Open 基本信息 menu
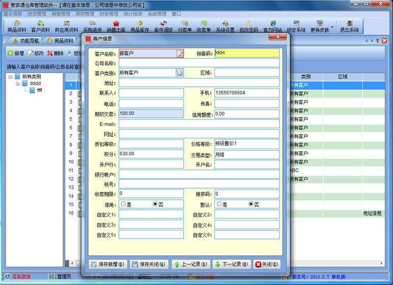This screenshot has height=285, width=393. pyautogui.click(x=13, y=14)
